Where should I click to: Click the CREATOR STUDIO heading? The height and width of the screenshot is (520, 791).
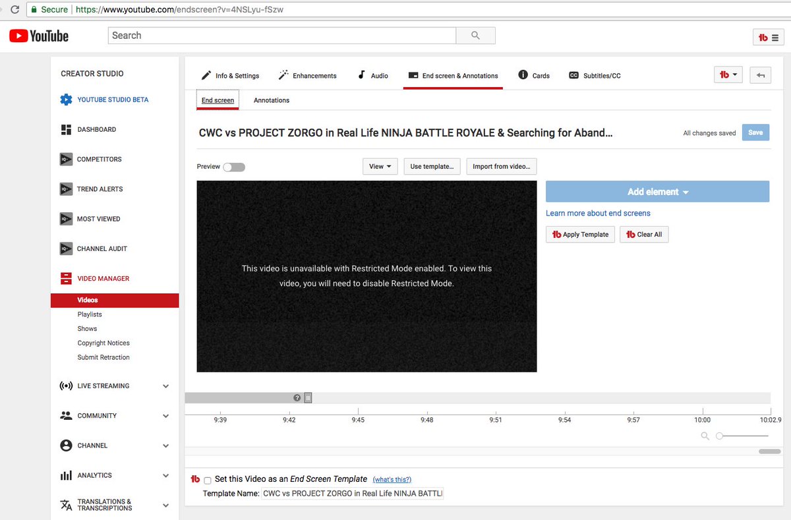click(92, 74)
